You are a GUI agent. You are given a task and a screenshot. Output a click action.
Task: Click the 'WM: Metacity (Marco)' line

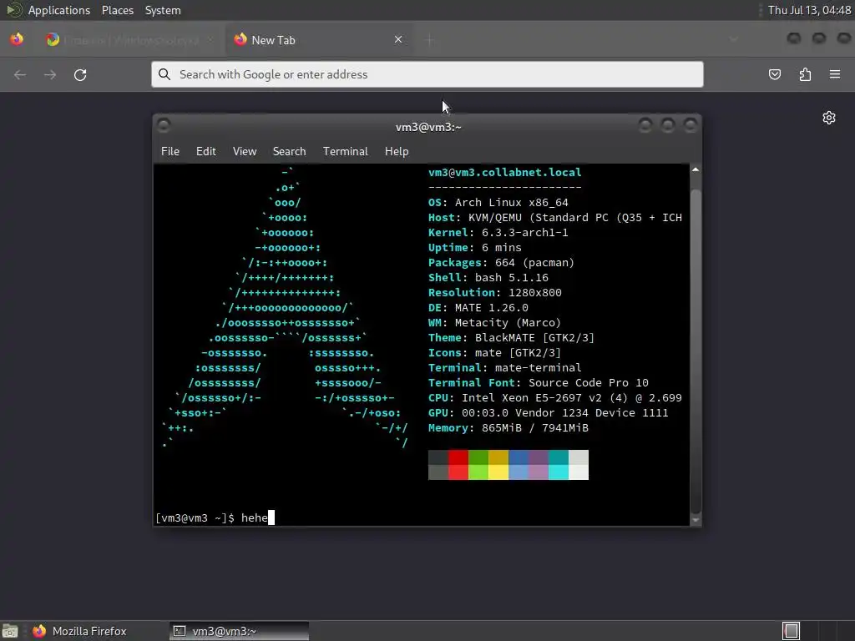click(494, 323)
